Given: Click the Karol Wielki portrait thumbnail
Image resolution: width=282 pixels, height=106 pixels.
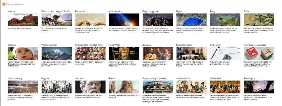Looking at the screenshot, I should point(124,54).
